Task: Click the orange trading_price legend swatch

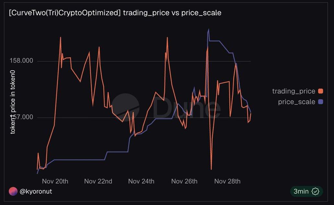Action: click(321, 91)
